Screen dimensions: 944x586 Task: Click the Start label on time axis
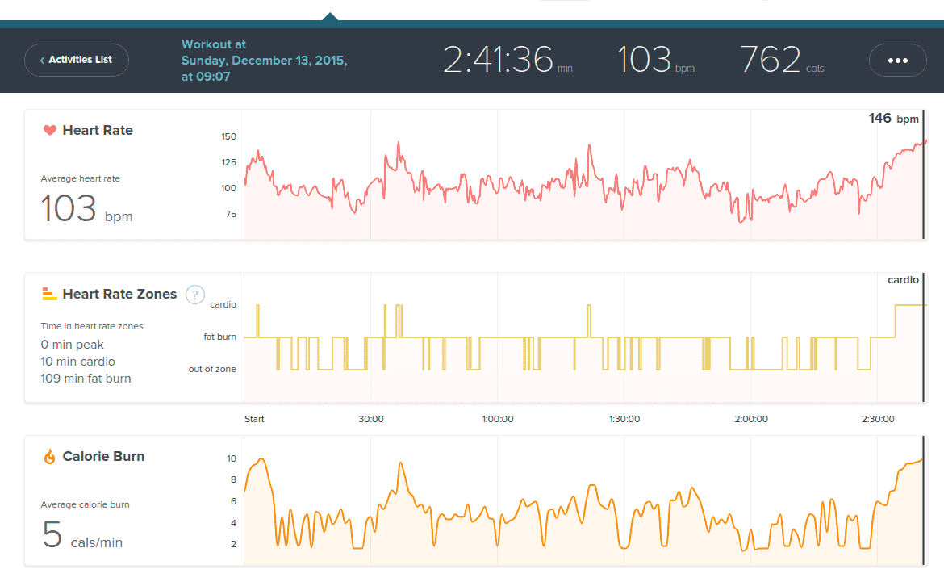[254, 419]
